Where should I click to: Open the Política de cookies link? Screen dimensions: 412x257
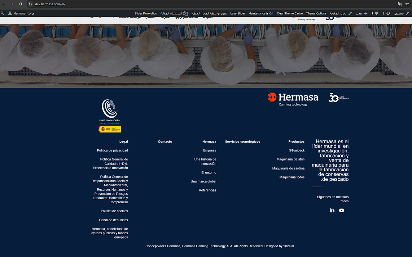[x=114, y=211]
